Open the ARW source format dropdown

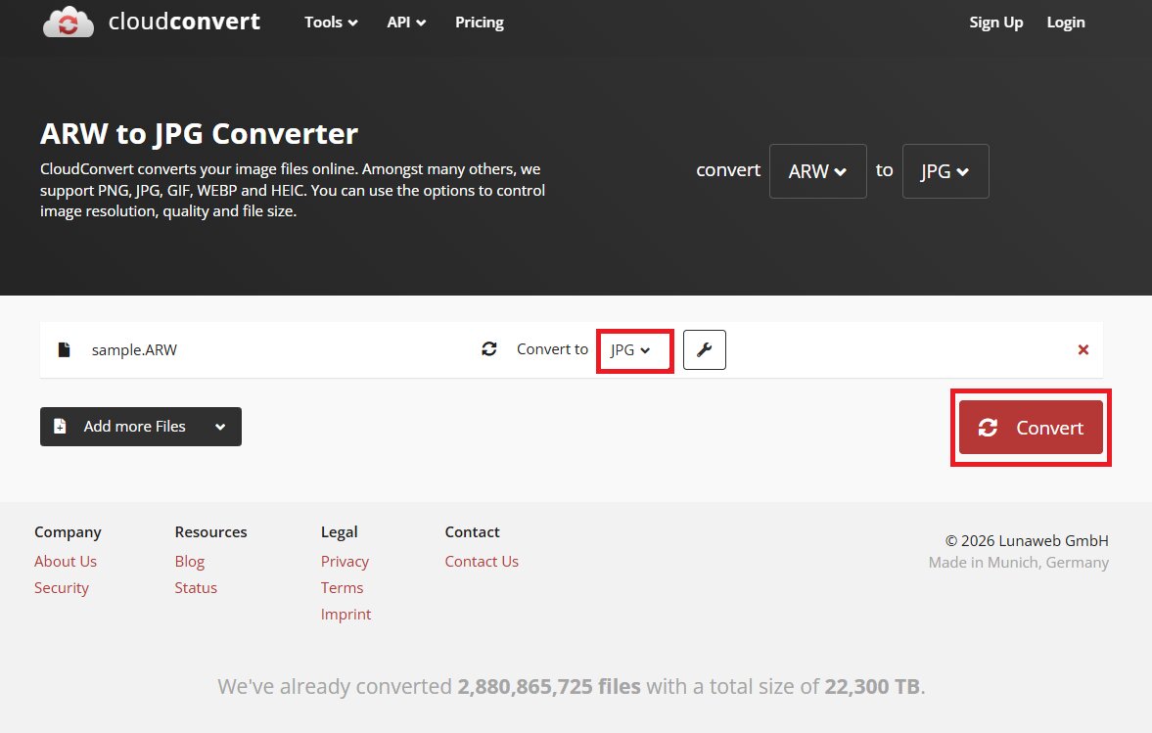[x=817, y=170]
